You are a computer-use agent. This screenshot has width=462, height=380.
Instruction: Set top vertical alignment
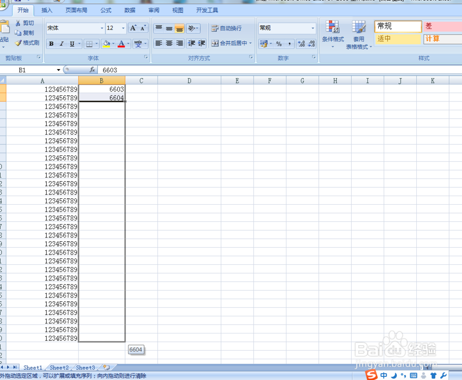pos(159,28)
